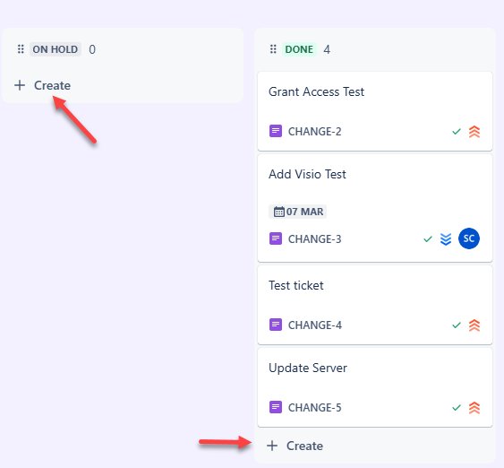Viewport: 504px width, 468px height.
Task: Click the plus icon in ON HOLD column
Action: (x=20, y=85)
